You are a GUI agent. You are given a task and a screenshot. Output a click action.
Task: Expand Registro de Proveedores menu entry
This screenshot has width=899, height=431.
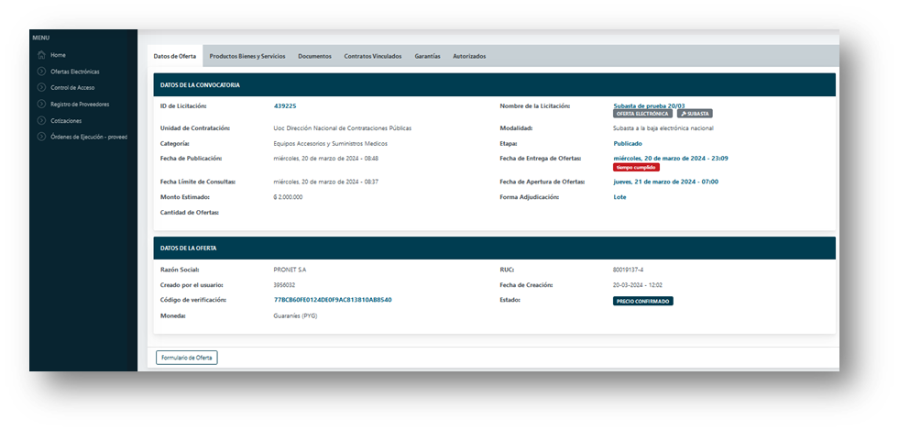click(80, 105)
